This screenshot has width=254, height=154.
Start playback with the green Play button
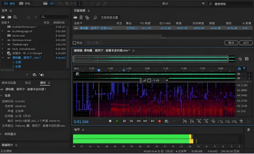click(117, 121)
